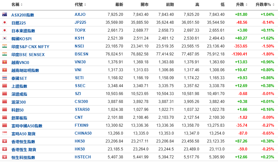Open 香港恒生指數 details

click(23, 142)
